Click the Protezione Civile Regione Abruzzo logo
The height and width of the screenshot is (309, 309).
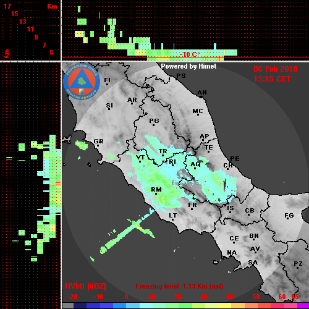82,82
